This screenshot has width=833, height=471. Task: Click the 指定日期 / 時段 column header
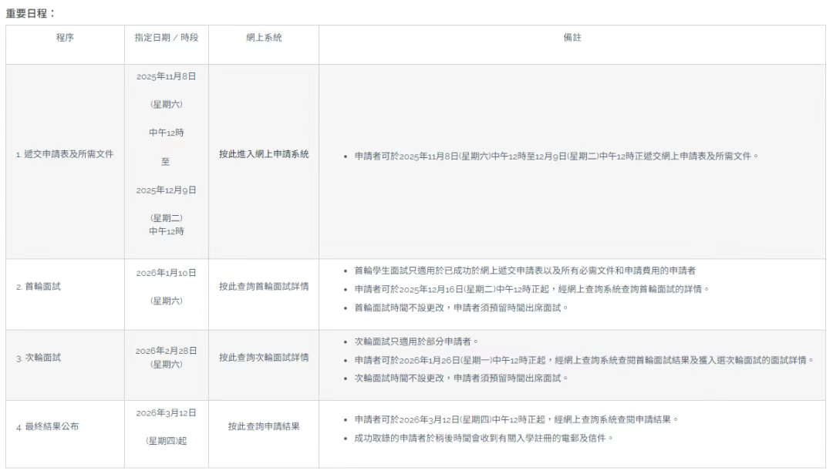pyautogui.click(x=167, y=38)
